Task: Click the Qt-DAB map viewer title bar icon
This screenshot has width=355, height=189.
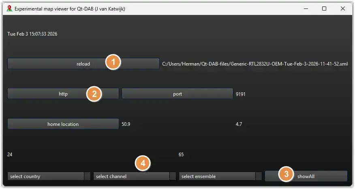Action: (x=9, y=8)
